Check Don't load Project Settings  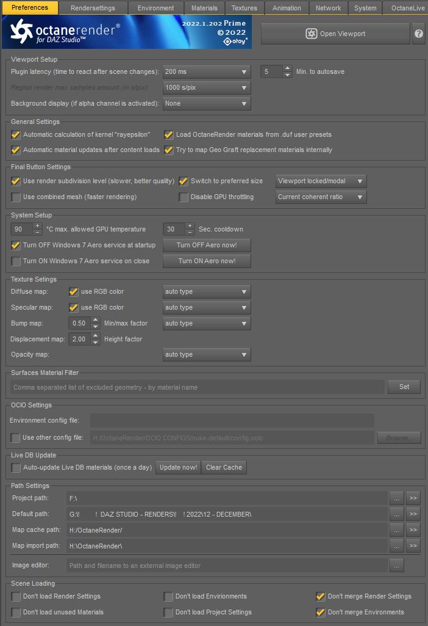(168, 613)
